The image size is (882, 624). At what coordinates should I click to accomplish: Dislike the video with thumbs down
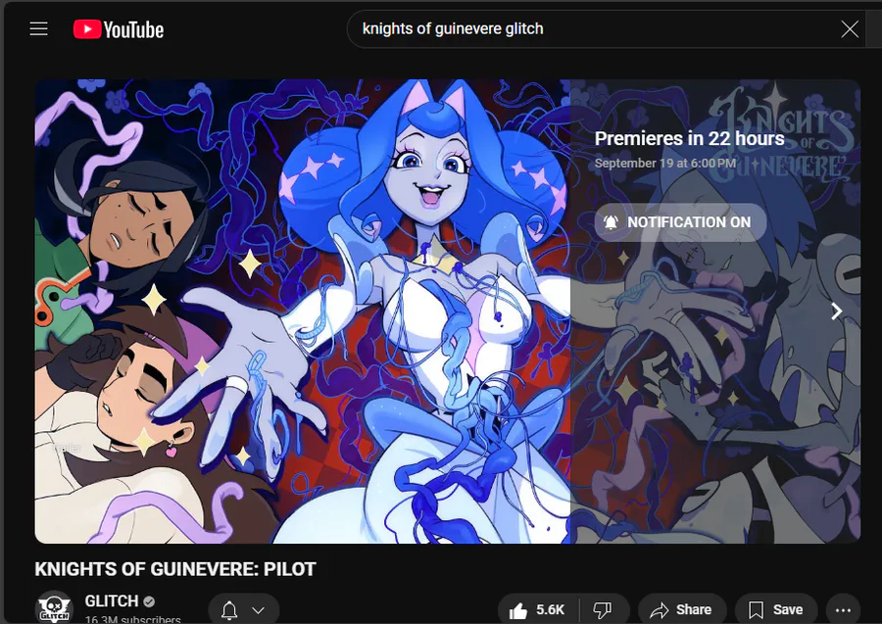click(603, 610)
